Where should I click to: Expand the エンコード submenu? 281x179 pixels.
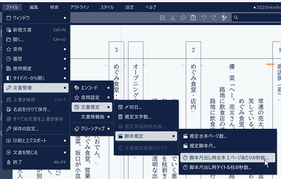coord(92,88)
